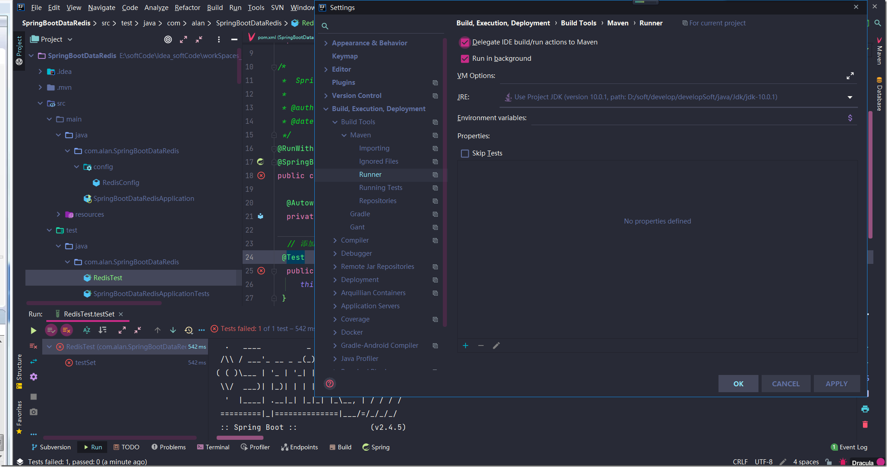The width and height of the screenshot is (887, 467).
Task: Open the Maven side tool window
Action: pos(879,51)
